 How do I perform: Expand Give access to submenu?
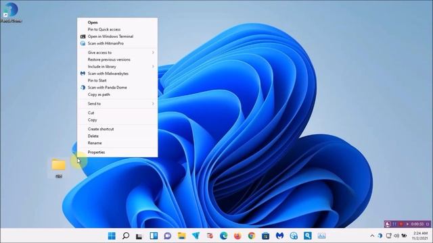click(118, 53)
